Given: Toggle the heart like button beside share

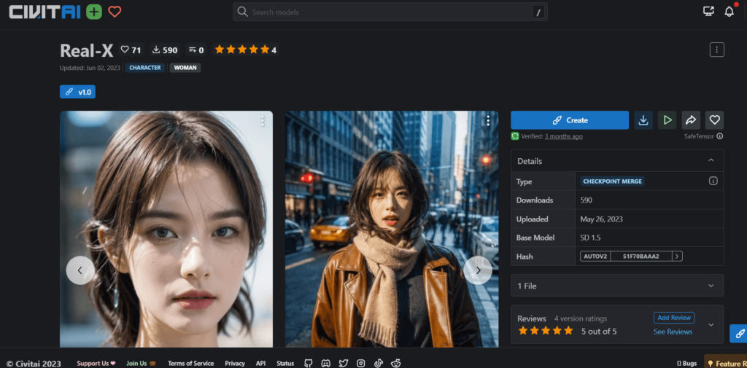Looking at the screenshot, I should coord(715,120).
